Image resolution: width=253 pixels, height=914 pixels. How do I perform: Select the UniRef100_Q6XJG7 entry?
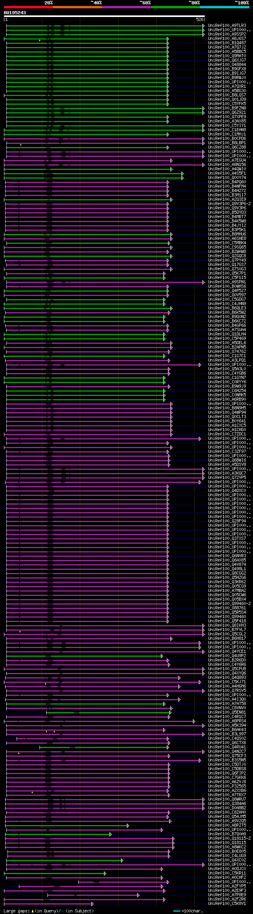227,60
